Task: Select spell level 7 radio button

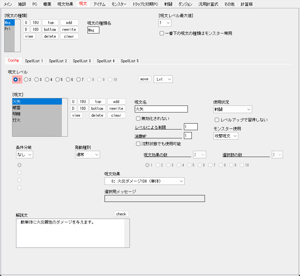Action: [78, 79]
